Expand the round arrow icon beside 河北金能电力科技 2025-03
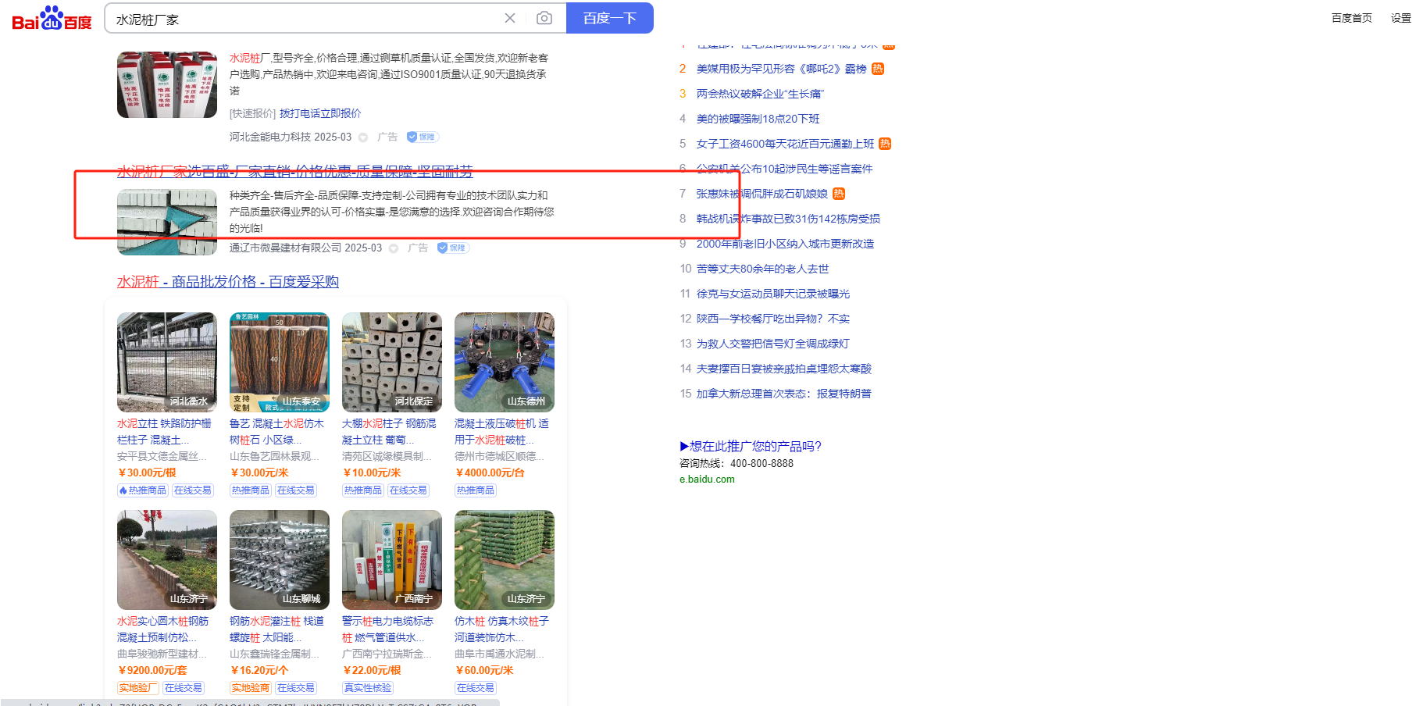 (x=363, y=137)
